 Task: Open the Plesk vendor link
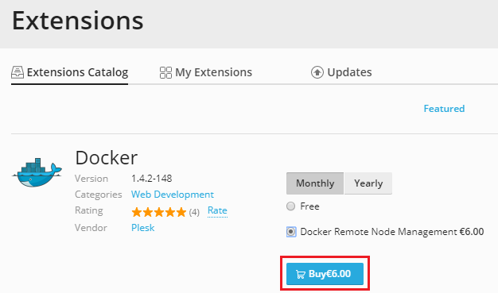pos(143,228)
